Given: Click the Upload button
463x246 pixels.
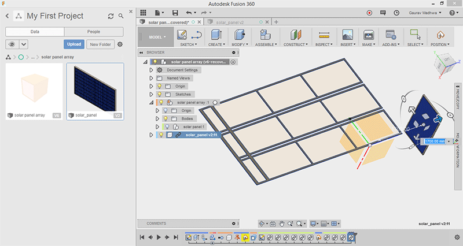Looking at the screenshot, I should coord(74,44).
